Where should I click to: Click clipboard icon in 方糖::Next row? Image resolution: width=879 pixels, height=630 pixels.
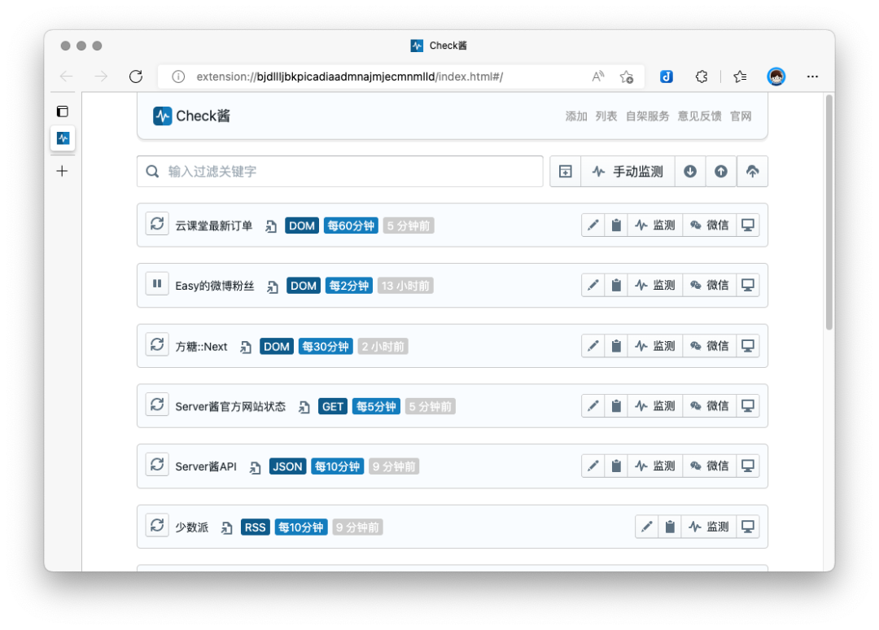616,346
